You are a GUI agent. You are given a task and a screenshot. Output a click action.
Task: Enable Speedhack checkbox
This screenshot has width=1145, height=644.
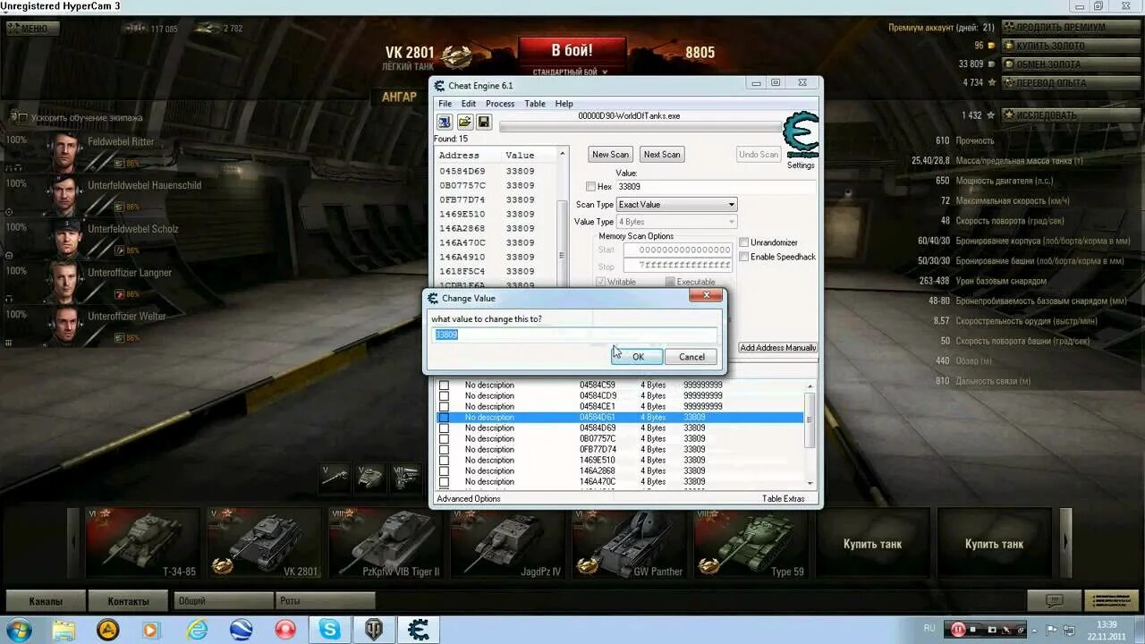[744, 257]
